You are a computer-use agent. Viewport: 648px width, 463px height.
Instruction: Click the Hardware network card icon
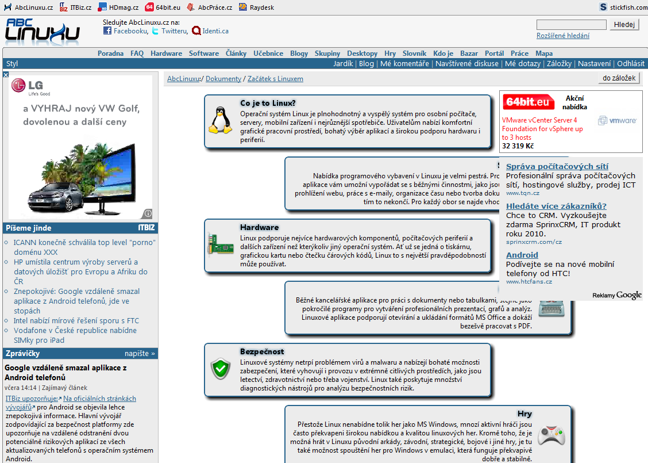click(220, 244)
